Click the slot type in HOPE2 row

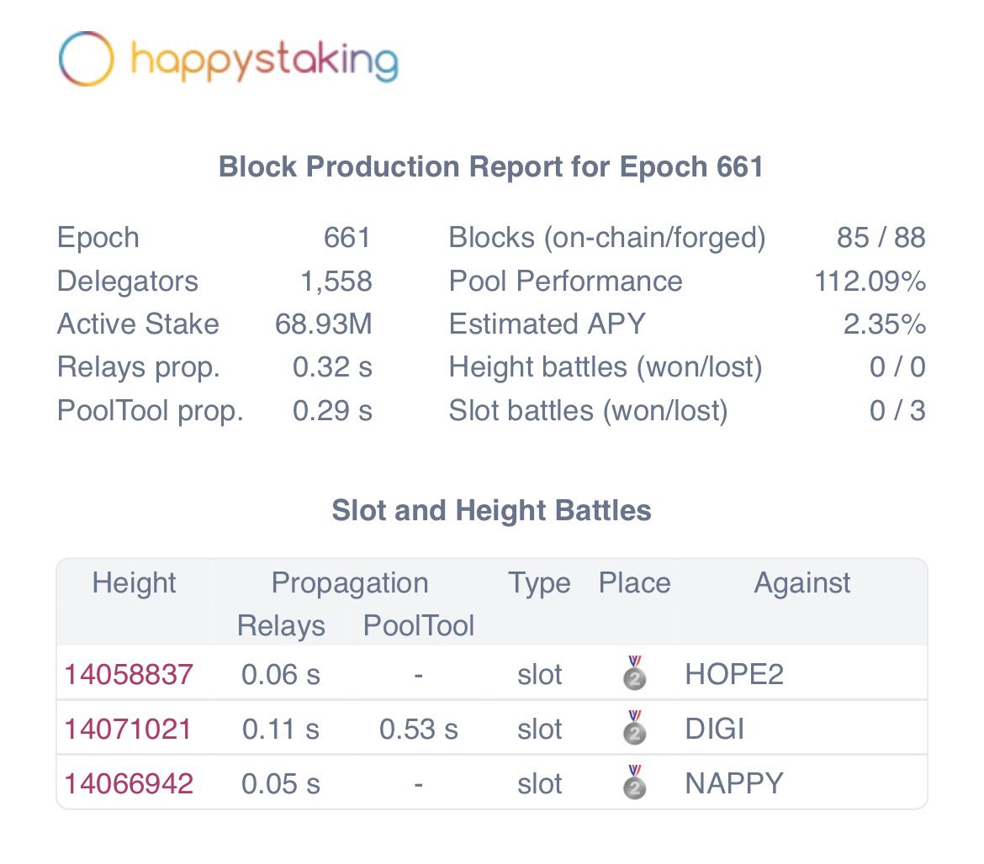(539, 675)
